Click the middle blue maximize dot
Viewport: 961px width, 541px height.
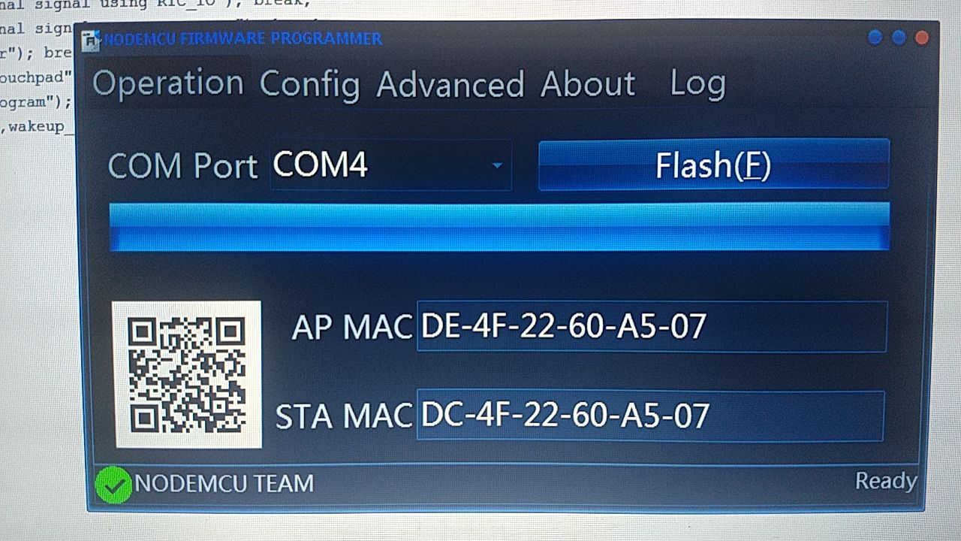coord(899,37)
